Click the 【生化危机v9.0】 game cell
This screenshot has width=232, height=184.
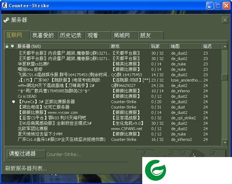point(127,123)
